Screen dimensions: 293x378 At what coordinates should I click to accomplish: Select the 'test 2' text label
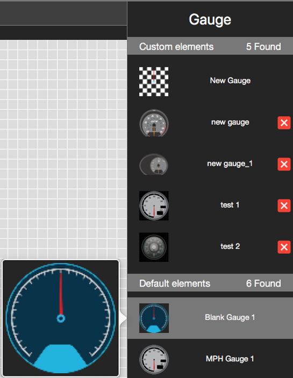point(230,246)
